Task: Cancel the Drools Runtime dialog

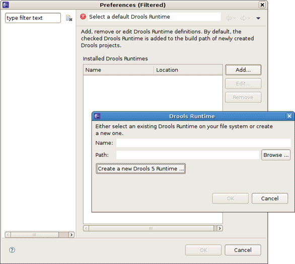Action: (x=270, y=199)
